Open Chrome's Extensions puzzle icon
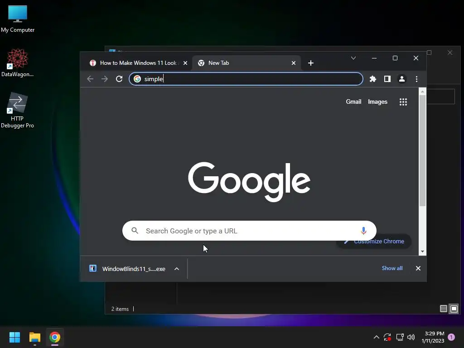Viewport: 464px width, 348px height. coord(373,79)
